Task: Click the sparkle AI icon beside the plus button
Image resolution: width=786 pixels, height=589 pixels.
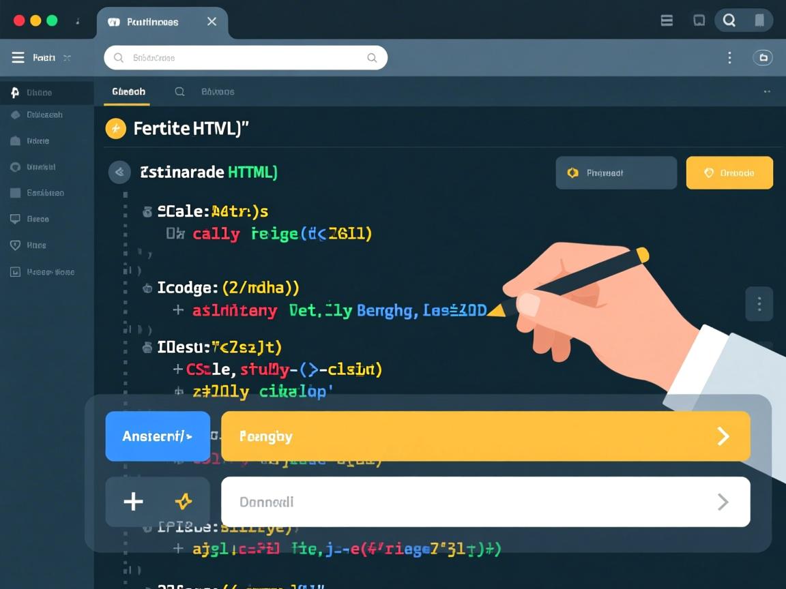Action: coord(184,502)
